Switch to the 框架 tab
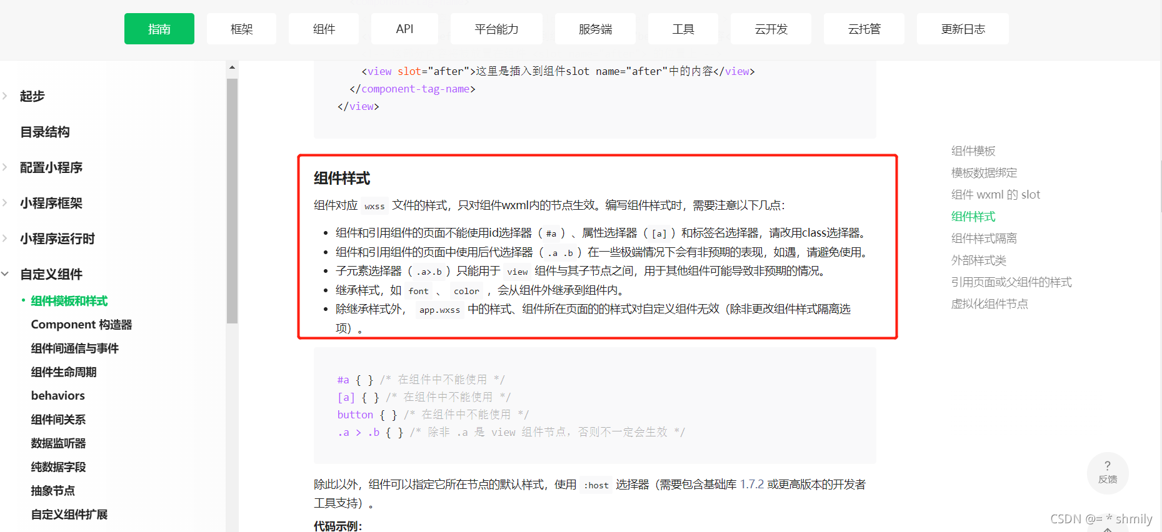 click(241, 29)
